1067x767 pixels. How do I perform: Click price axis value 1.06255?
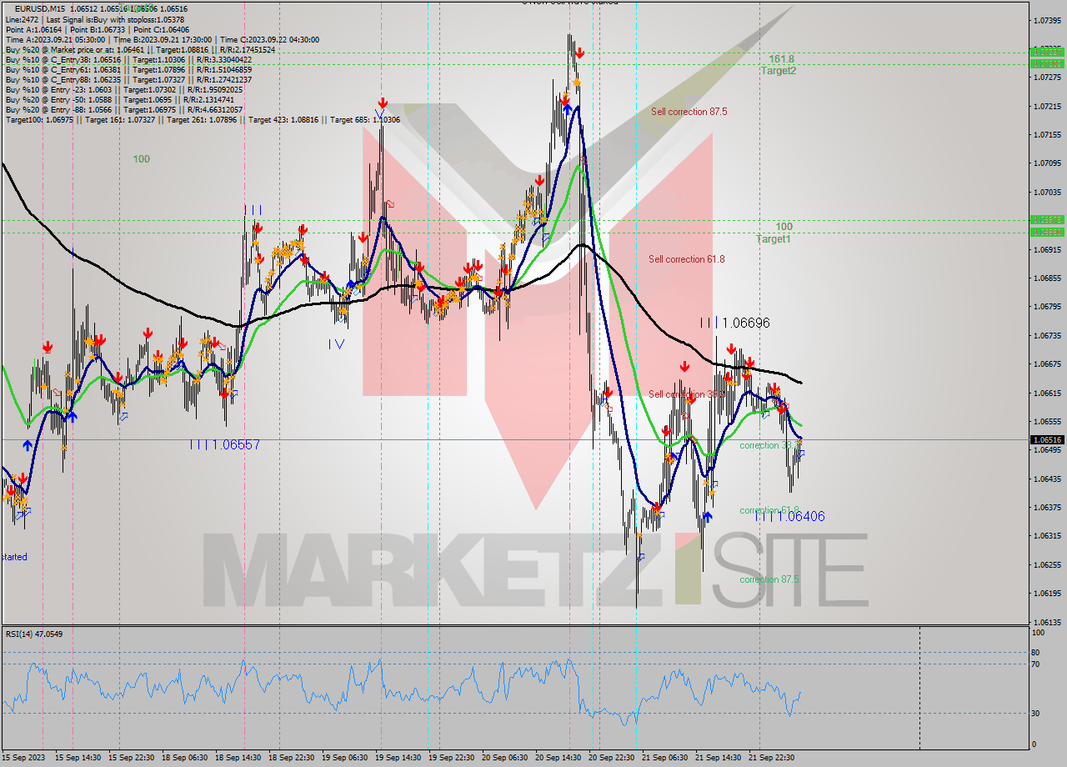point(1047,564)
